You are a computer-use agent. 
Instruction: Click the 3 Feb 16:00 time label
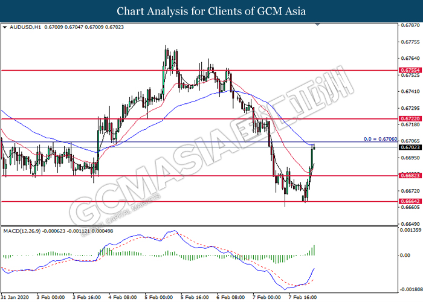(x=86, y=297)
